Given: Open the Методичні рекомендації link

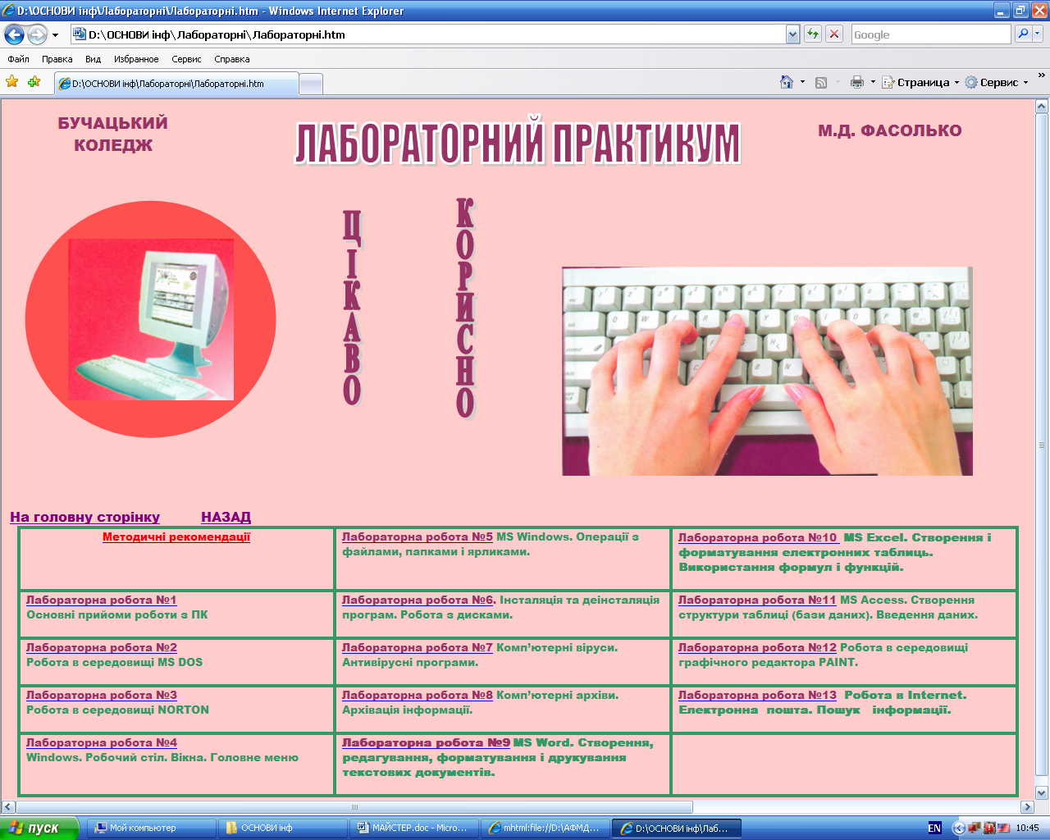Looking at the screenshot, I should pos(176,536).
